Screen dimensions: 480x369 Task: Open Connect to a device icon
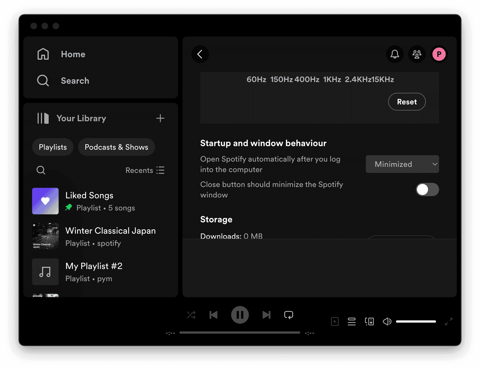(x=369, y=321)
